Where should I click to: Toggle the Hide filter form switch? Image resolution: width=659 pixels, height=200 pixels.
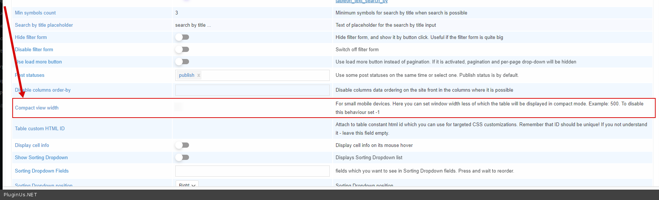coord(182,37)
